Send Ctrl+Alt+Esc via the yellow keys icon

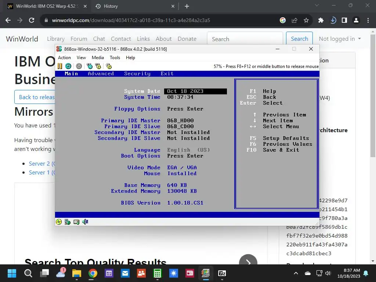pyautogui.click(x=98, y=66)
